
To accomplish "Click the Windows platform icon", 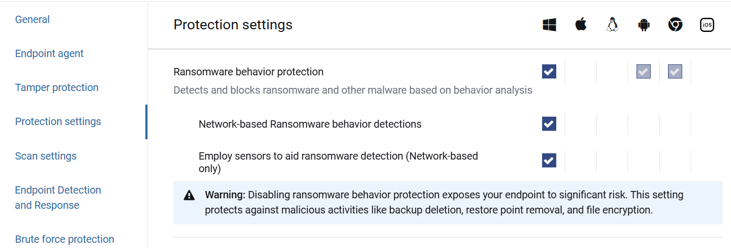I will (549, 25).
